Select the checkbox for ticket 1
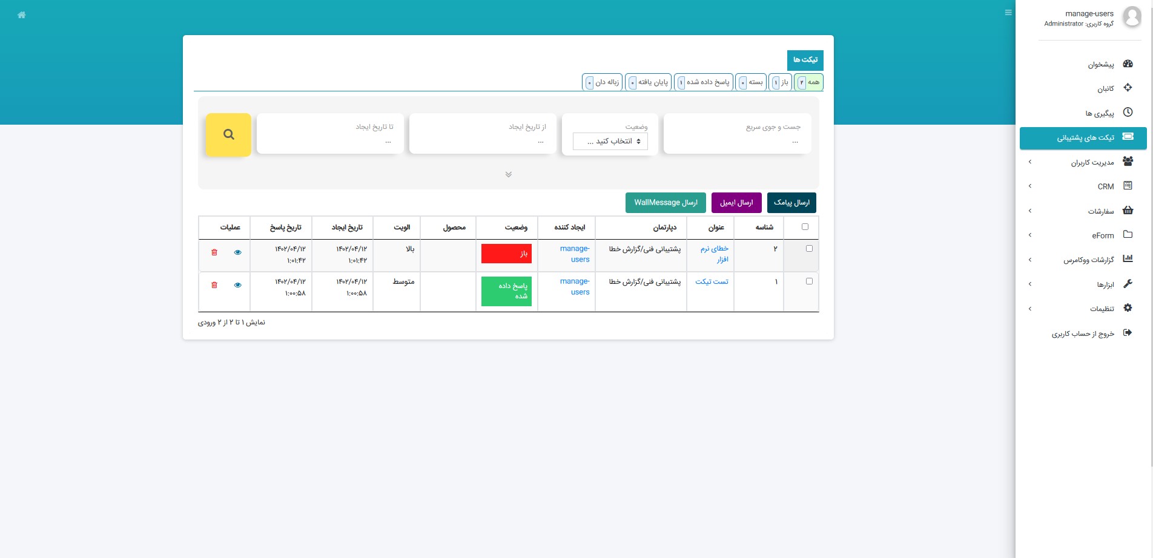The height and width of the screenshot is (558, 1153). [x=809, y=281]
